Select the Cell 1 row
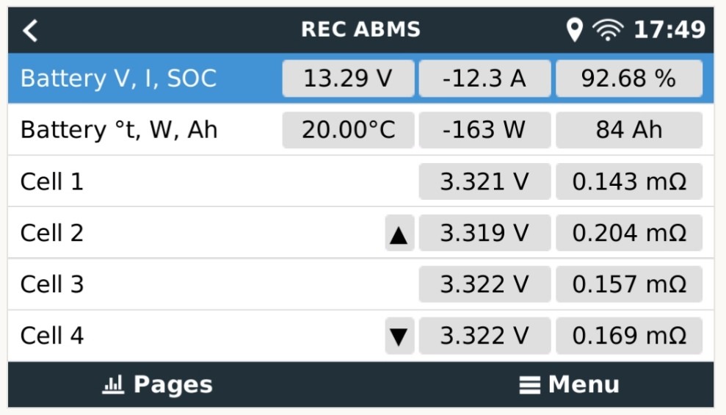The height and width of the screenshot is (415, 726). 360,181
